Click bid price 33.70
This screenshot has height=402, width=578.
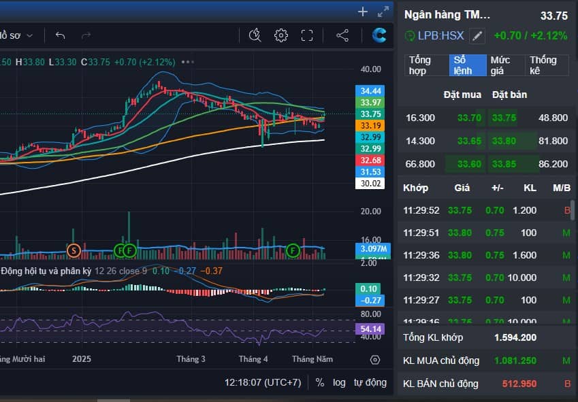tap(469, 118)
